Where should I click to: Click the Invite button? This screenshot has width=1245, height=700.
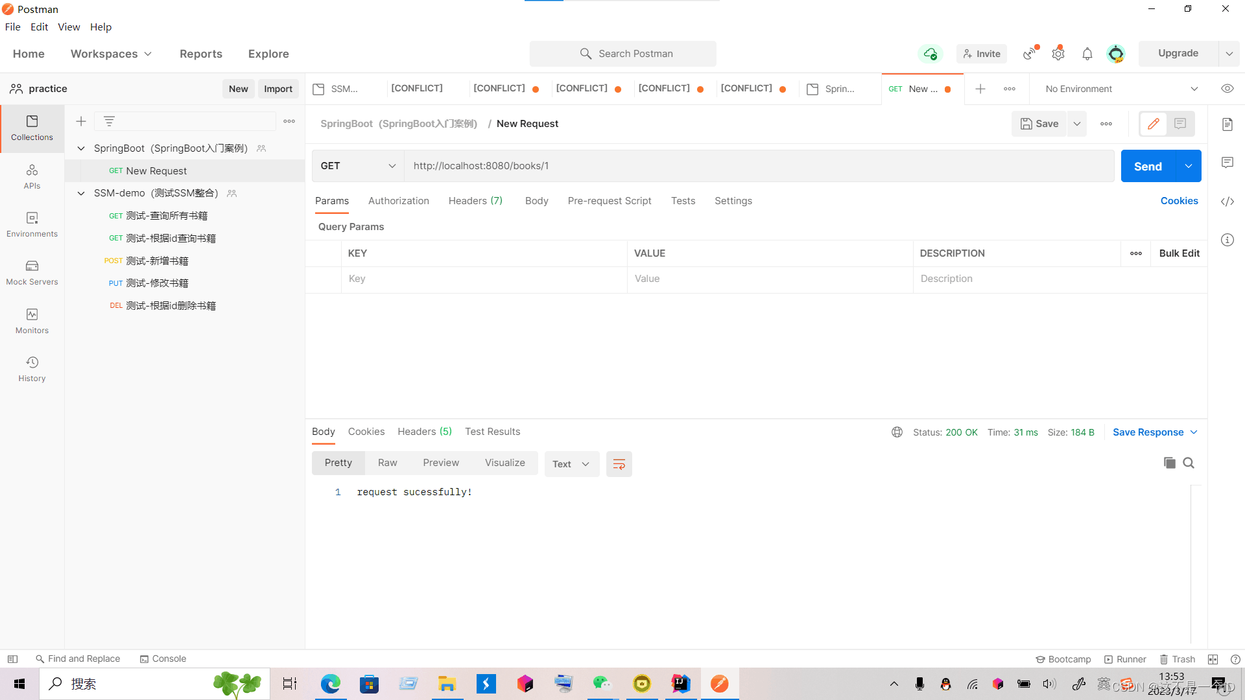pos(982,54)
